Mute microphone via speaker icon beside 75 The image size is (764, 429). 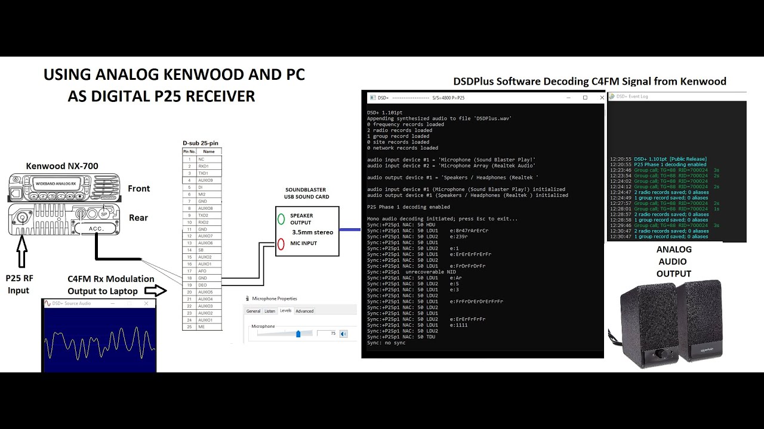point(343,334)
